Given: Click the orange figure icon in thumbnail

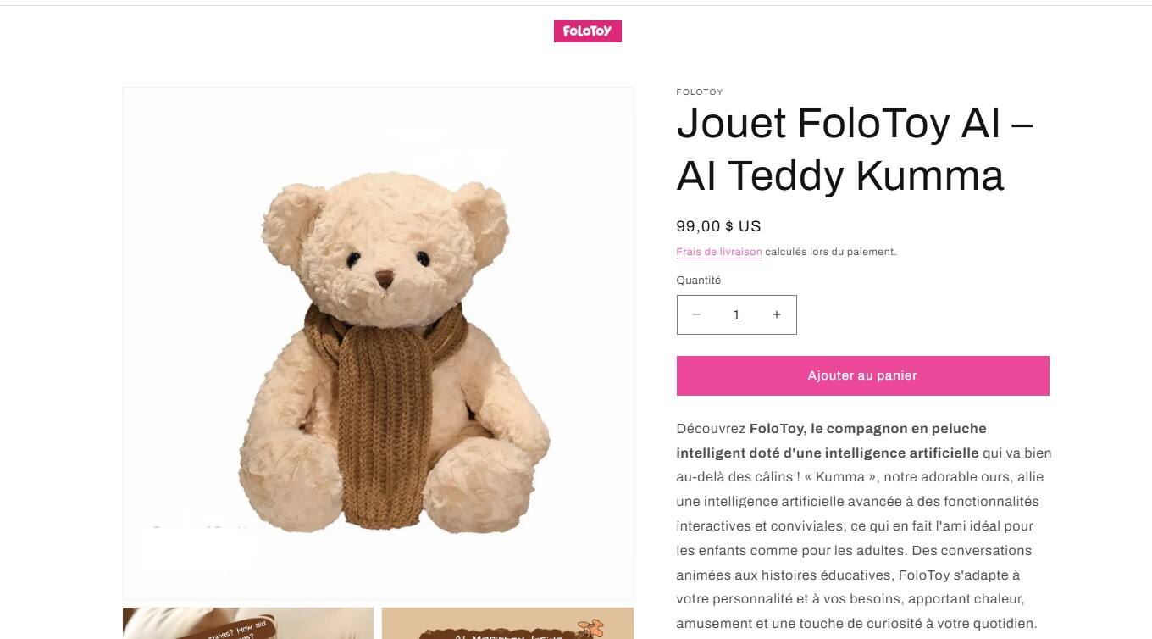Looking at the screenshot, I should click(x=591, y=626).
